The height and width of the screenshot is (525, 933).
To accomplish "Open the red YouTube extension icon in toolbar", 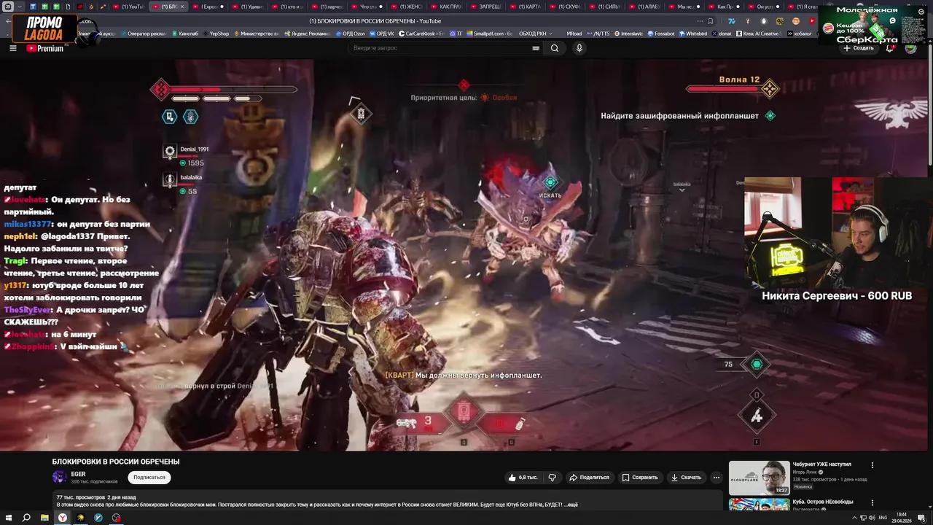I will [811, 21].
